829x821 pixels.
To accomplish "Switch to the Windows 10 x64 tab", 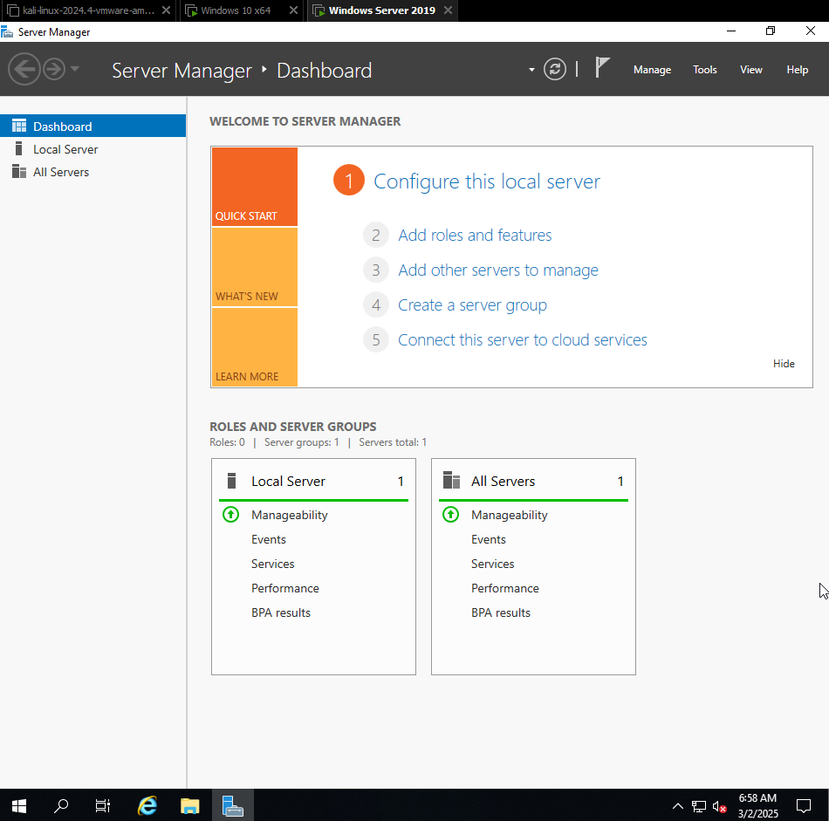I will point(236,10).
